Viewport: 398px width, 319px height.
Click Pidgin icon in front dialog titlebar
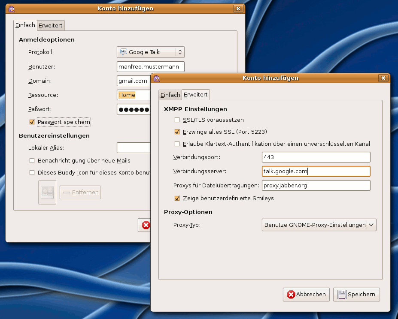point(157,78)
